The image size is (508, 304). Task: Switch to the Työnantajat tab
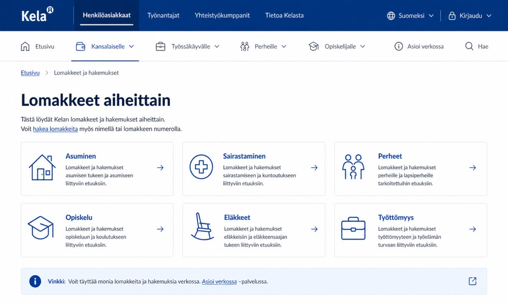coord(163,15)
